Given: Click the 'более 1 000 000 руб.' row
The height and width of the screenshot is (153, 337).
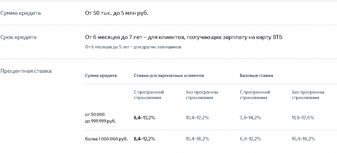Looking at the screenshot, I should 106,139.
